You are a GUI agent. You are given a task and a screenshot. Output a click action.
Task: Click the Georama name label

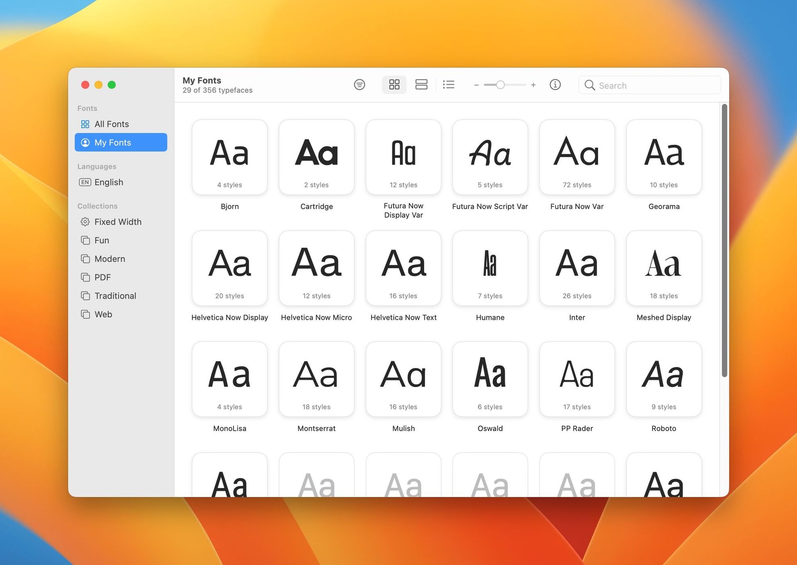tap(664, 207)
